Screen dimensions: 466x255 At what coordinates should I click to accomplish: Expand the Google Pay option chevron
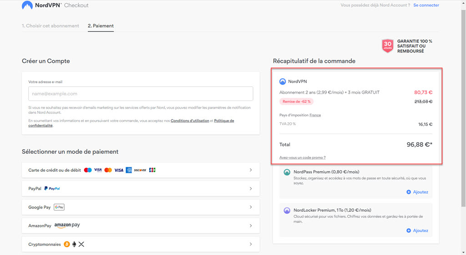point(251,207)
